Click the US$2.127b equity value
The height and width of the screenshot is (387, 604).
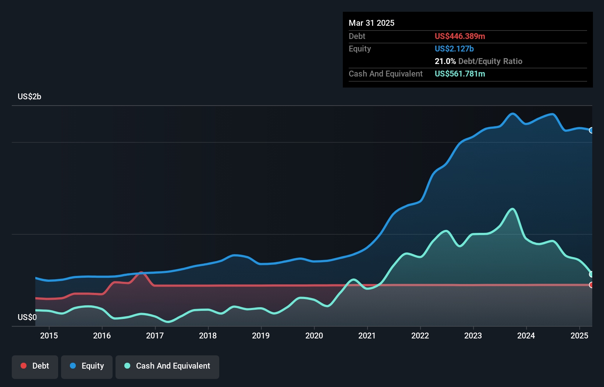454,49
